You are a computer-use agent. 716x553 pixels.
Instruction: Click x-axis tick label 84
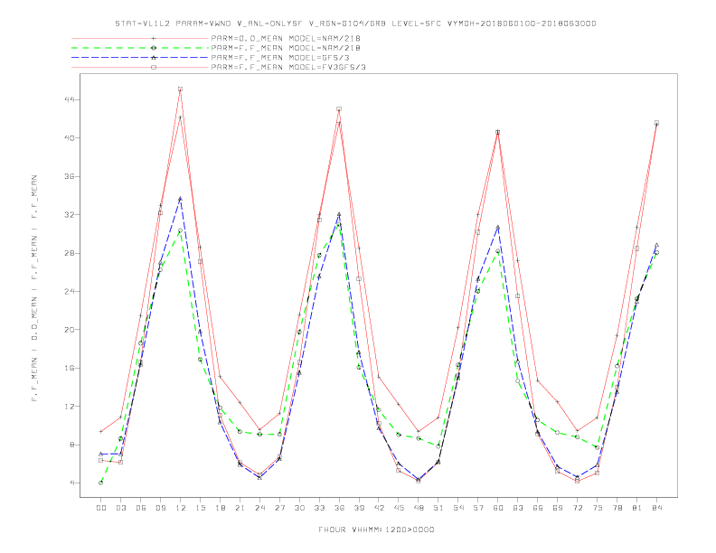tap(656, 508)
